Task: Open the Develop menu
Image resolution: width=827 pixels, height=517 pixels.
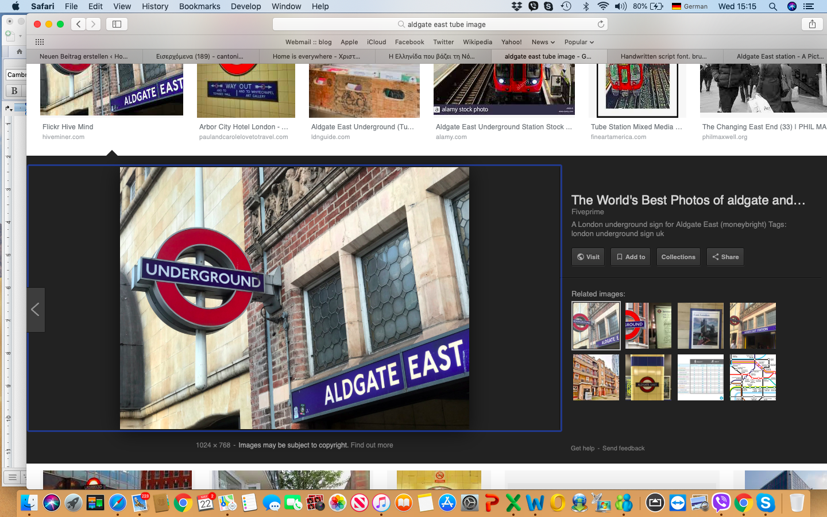Action: (246, 6)
